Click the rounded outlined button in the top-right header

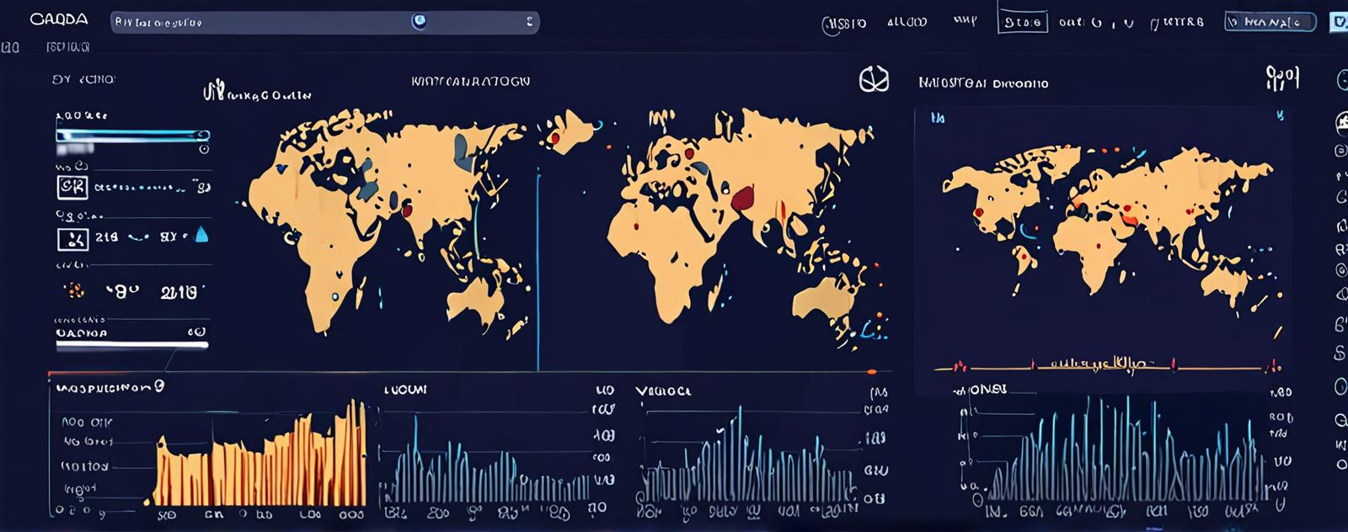click(1270, 22)
